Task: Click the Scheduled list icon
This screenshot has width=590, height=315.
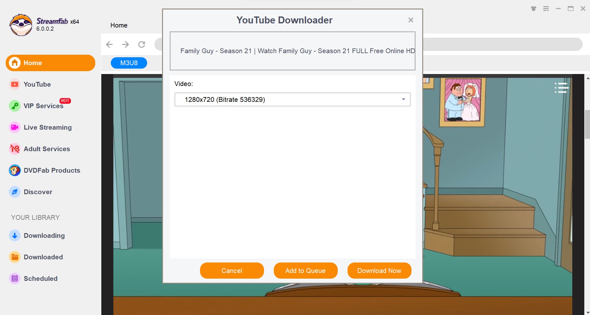Action: tap(15, 279)
